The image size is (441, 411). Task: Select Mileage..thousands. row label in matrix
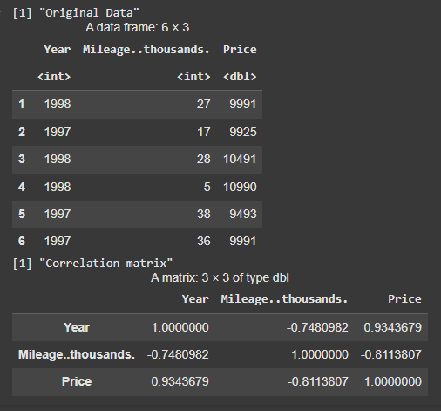[77, 354]
